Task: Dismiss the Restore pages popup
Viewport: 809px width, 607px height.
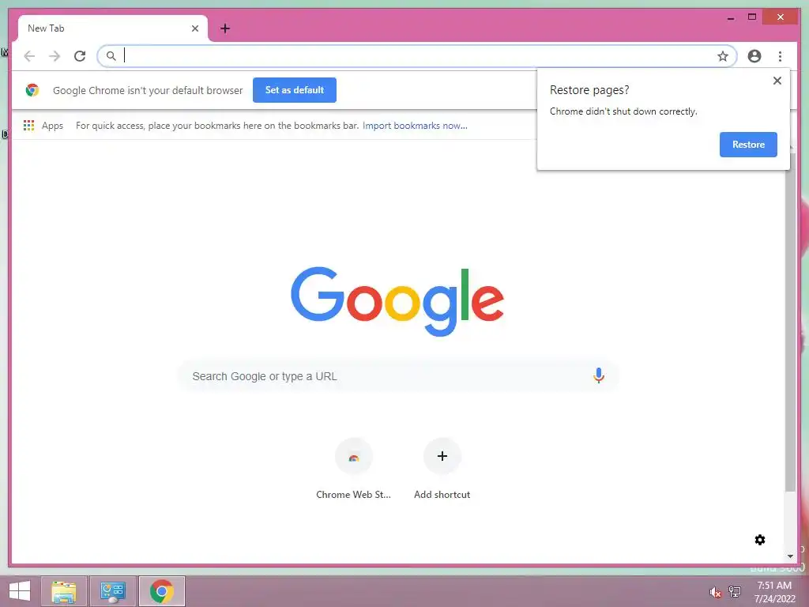Action: click(x=777, y=81)
